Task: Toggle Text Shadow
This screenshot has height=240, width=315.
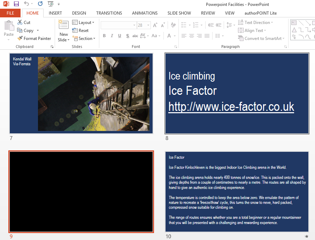Action: click(x=128, y=36)
